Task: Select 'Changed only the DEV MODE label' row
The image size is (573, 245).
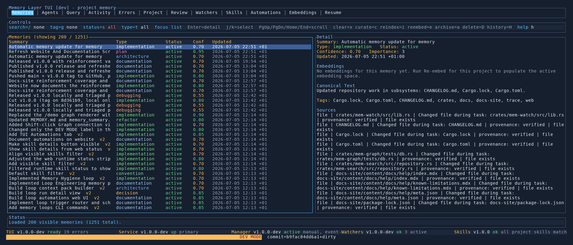Action: pyautogui.click(x=160, y=130)
